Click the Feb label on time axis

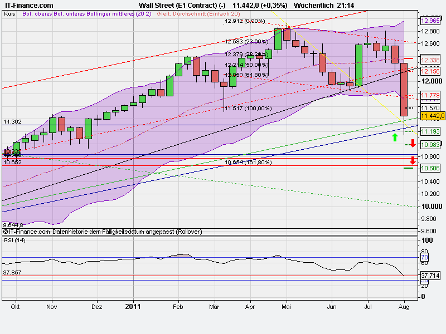pos(178,307)
